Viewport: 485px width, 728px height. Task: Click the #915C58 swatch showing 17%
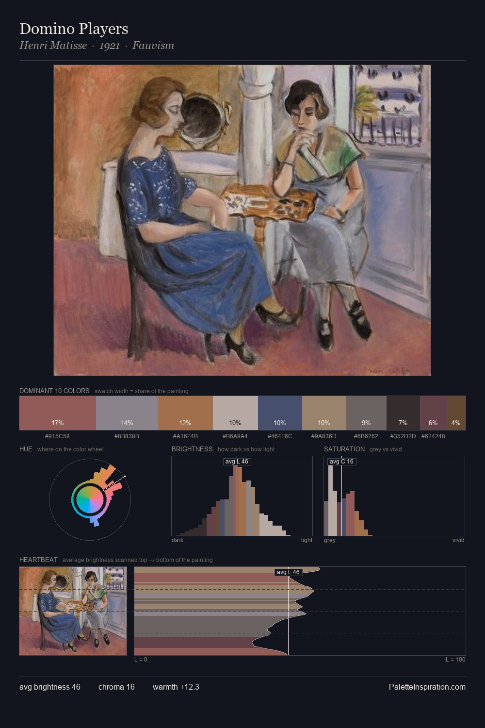coord(58,413)
